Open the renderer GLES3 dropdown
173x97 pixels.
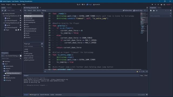coord(169,5)
